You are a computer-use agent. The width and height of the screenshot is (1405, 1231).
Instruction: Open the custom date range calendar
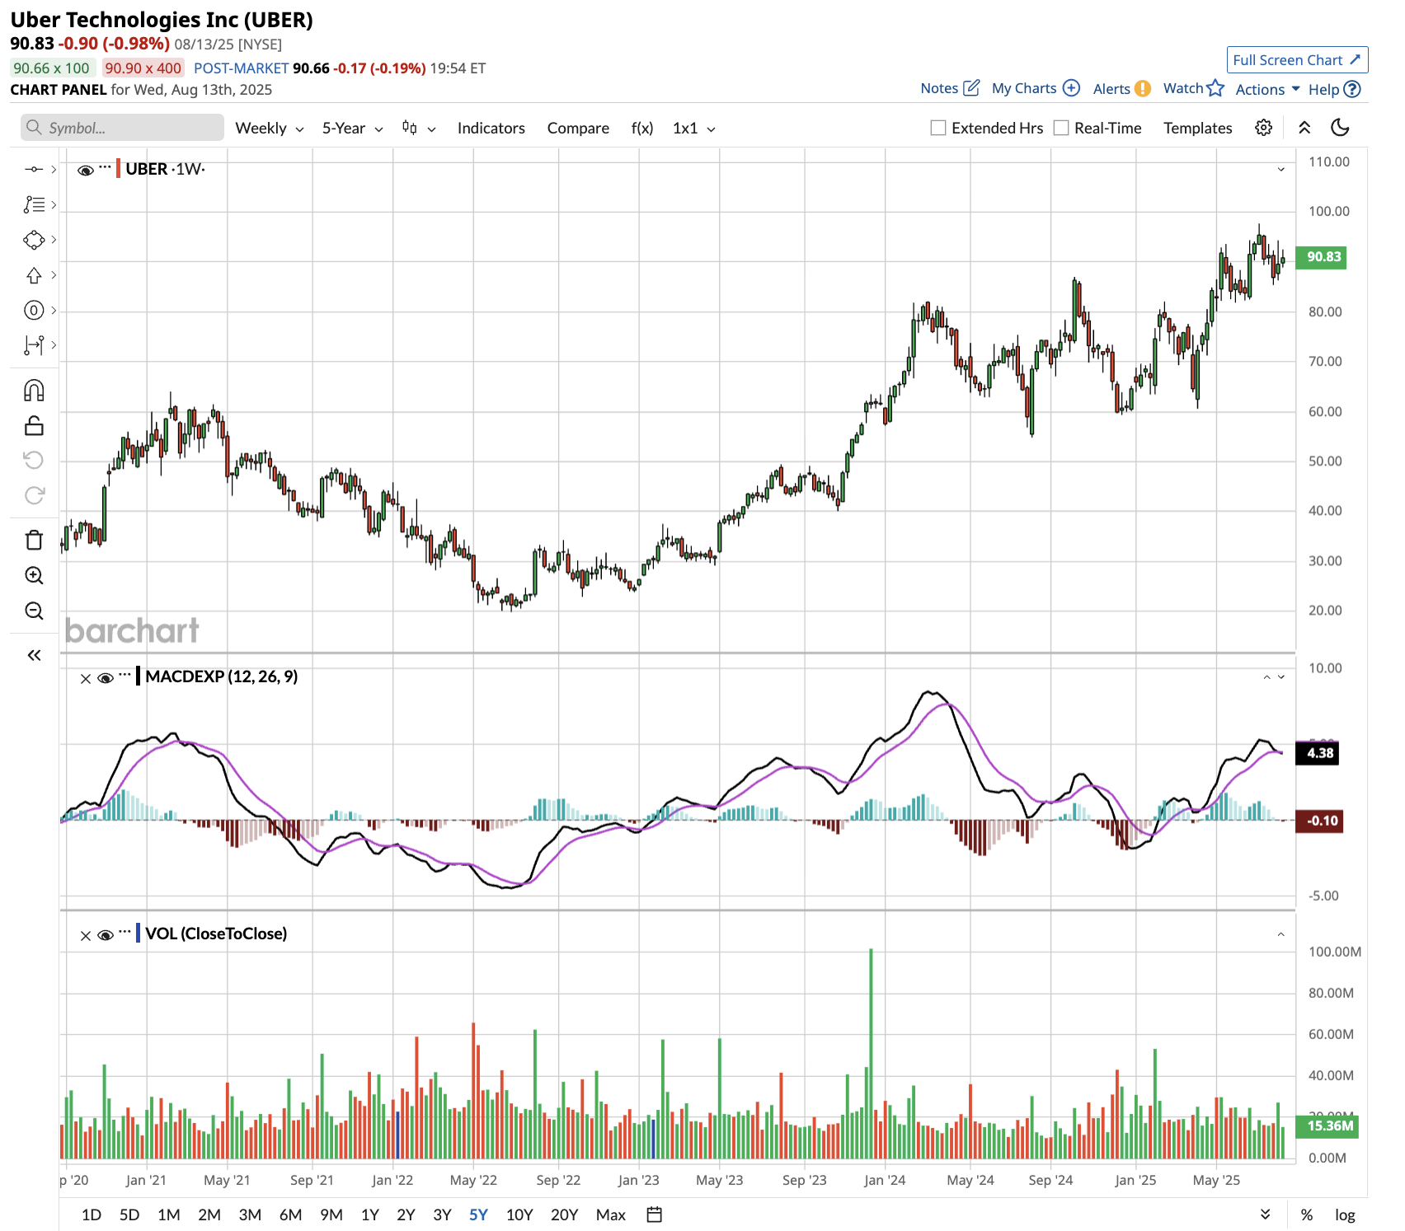[x=655, y=1214]
